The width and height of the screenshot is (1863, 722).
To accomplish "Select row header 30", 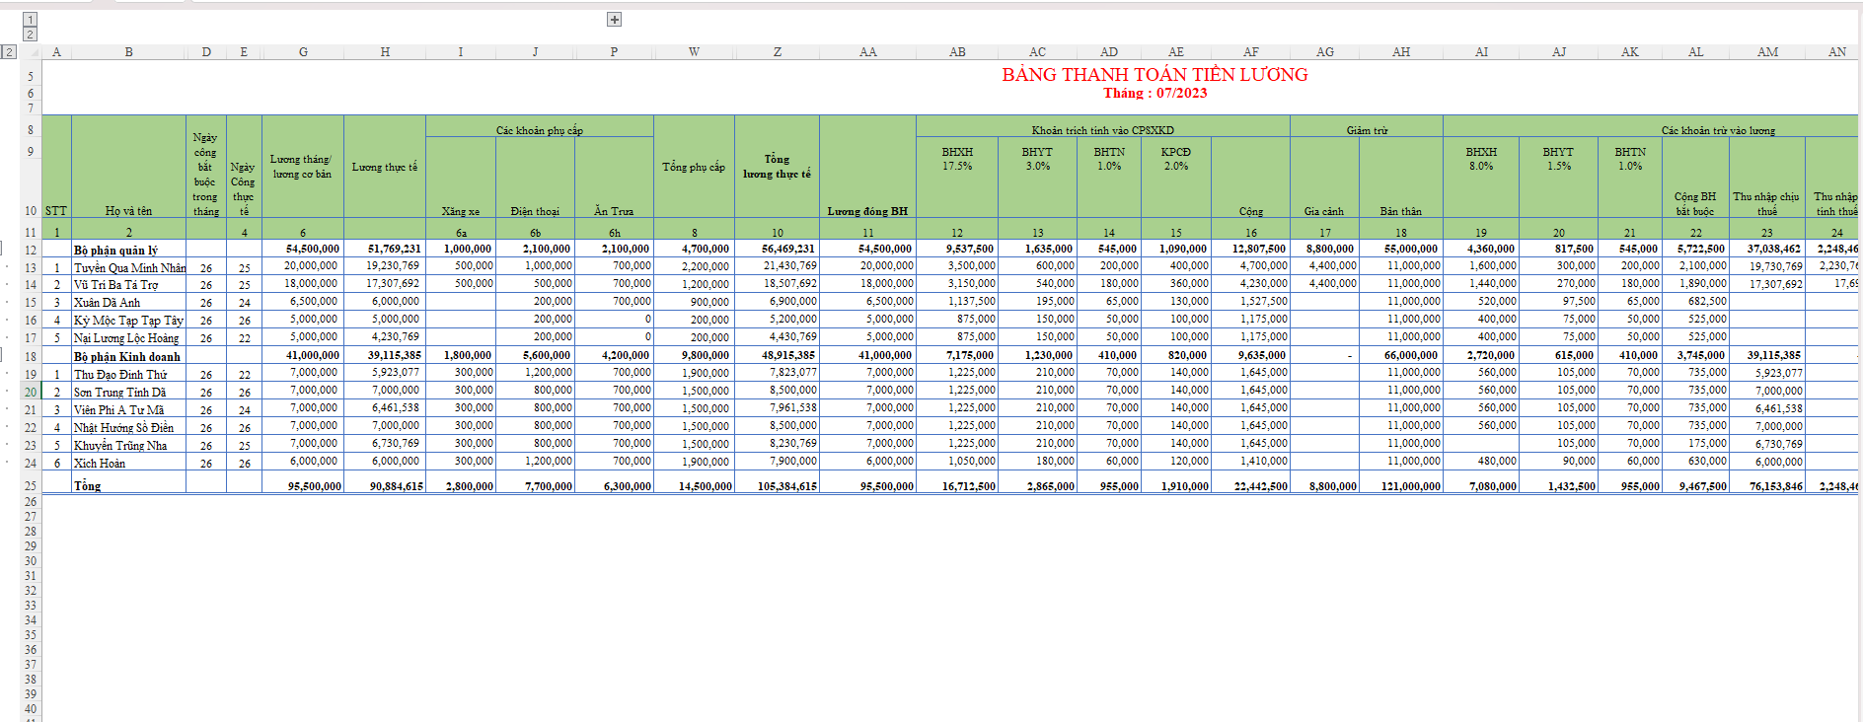I will coord(31,561).
